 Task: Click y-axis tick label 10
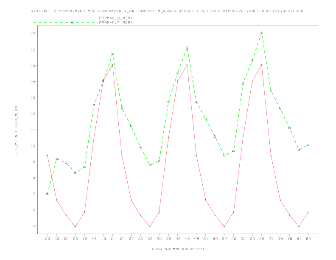(32, 146)
